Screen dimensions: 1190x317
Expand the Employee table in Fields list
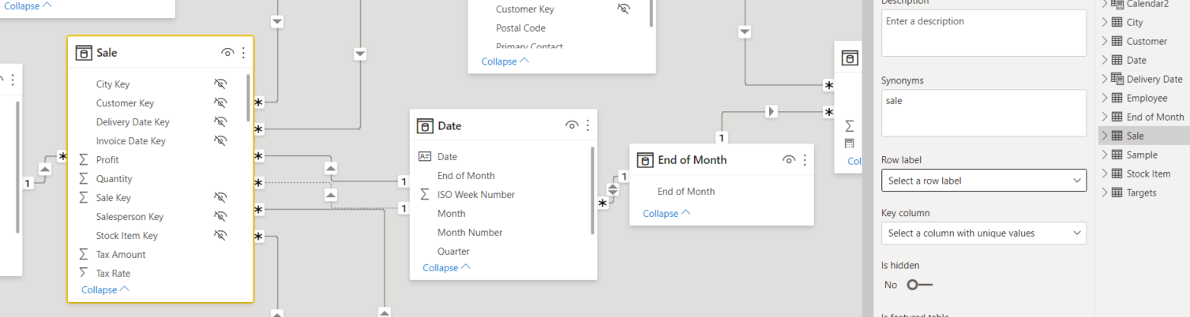click(x=1105, y=98)
